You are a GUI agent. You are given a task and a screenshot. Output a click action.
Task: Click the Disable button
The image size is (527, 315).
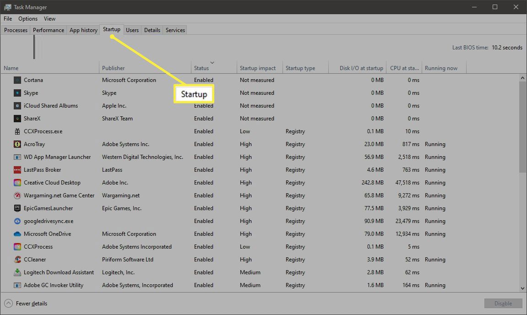[x=503, y=303]
